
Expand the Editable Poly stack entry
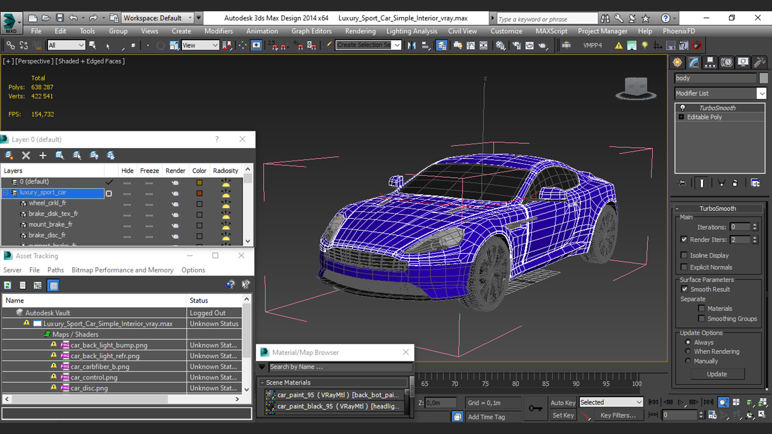coord(681,117)
